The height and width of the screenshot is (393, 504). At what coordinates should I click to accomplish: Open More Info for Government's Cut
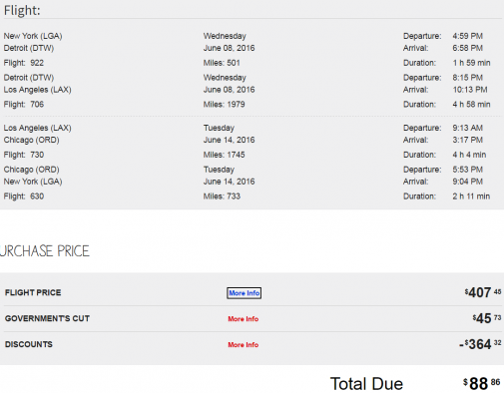pyautogui.click(x=244, y=319)
